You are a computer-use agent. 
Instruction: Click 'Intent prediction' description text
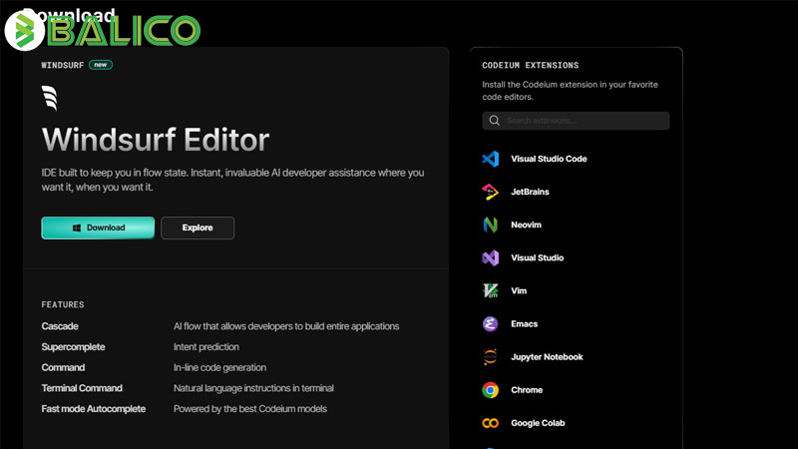[x=206, y=347]
